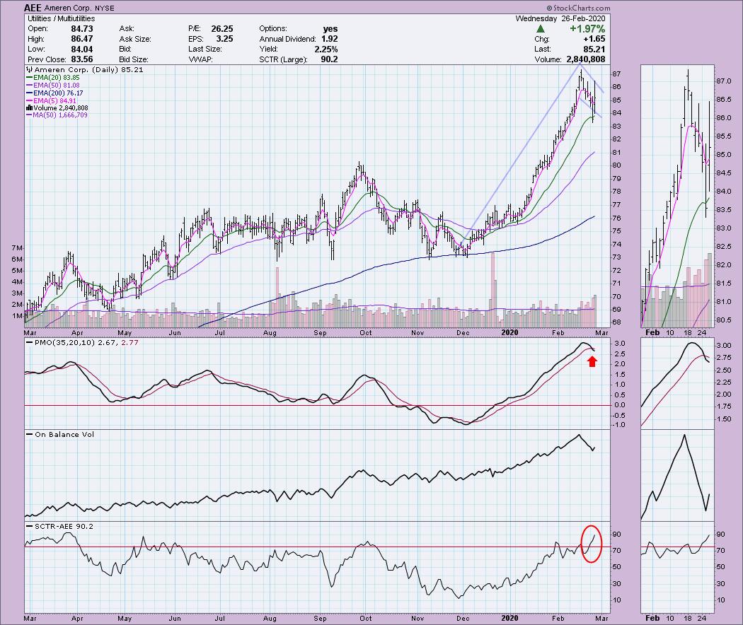Click the PMO signal value 2.77

129,342
